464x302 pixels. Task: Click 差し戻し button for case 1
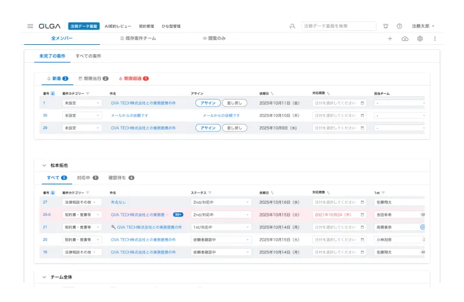tap(234, 103)
